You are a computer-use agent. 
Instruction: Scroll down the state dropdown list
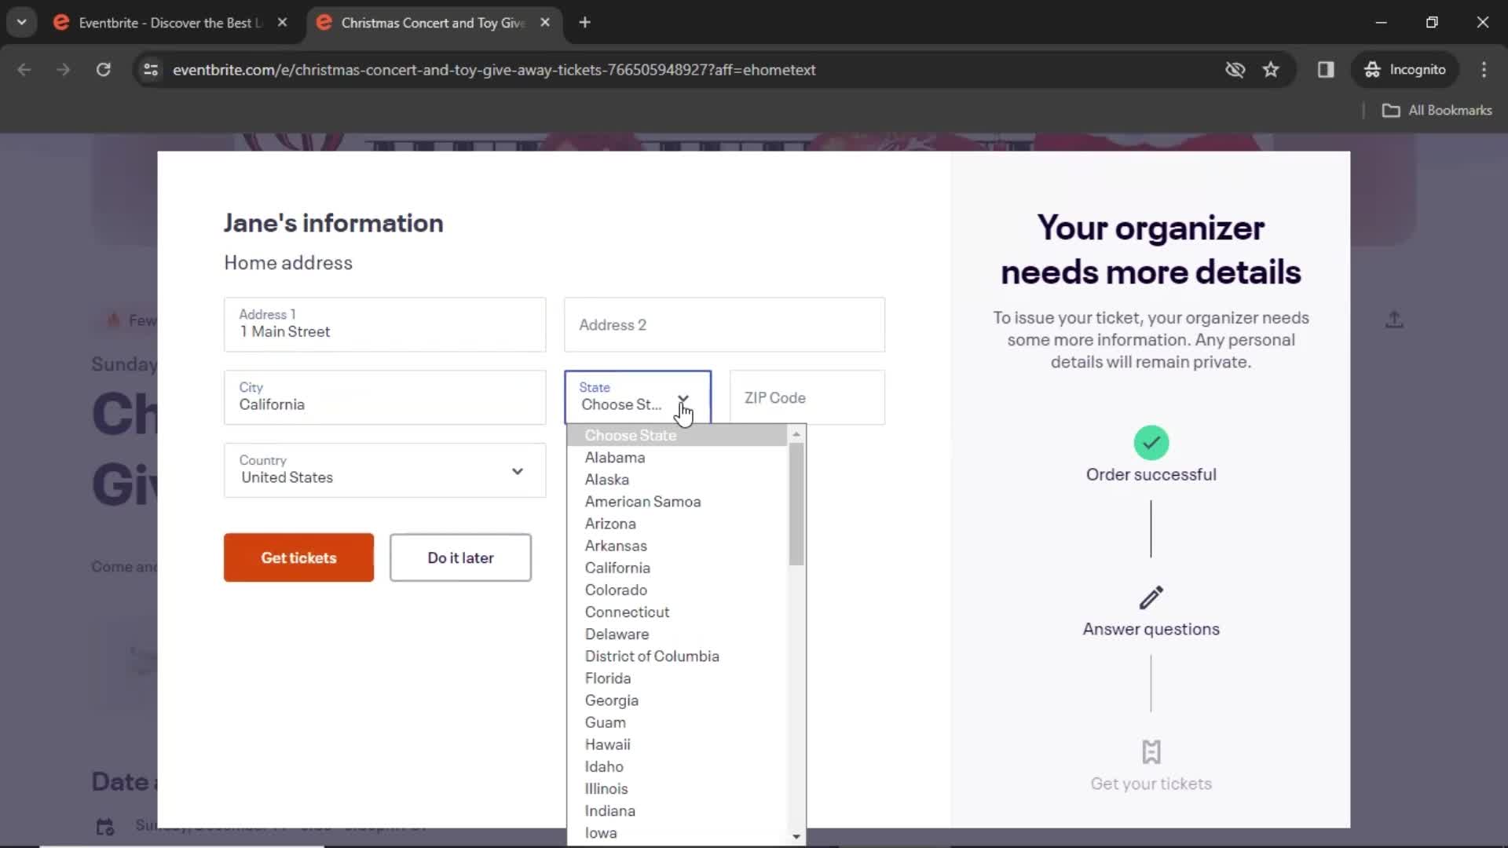click(797, 835)
